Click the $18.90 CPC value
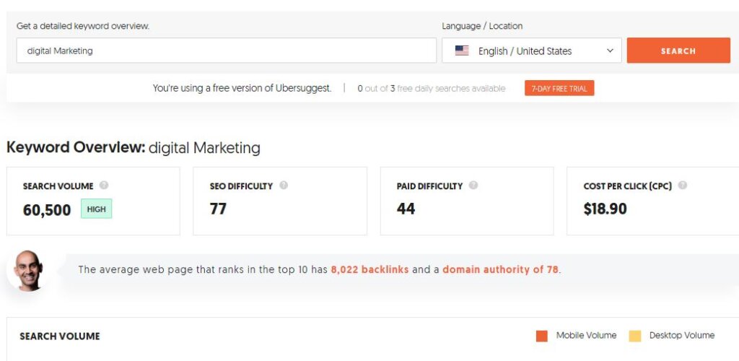 point(605,209)
